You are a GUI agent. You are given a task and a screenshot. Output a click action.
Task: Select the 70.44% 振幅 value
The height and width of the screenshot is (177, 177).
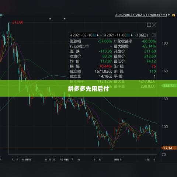(105, 66)
